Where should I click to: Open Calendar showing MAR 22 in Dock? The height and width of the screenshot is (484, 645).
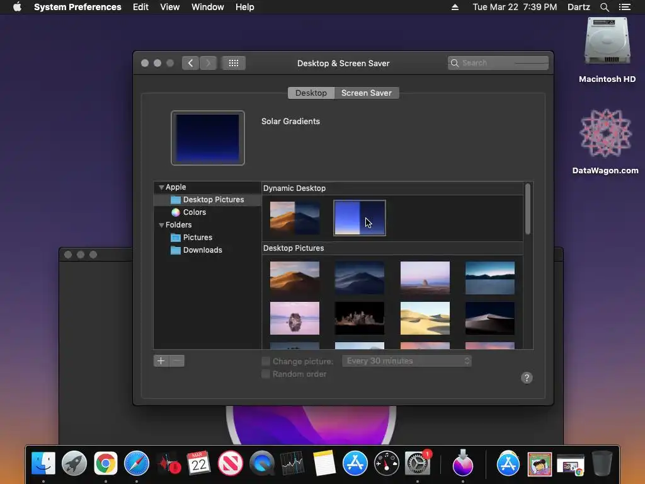coord(198,463)
